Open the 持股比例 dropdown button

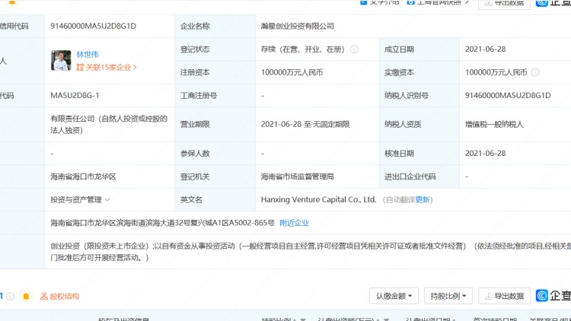pyautogui.click(x=448, y=296)
